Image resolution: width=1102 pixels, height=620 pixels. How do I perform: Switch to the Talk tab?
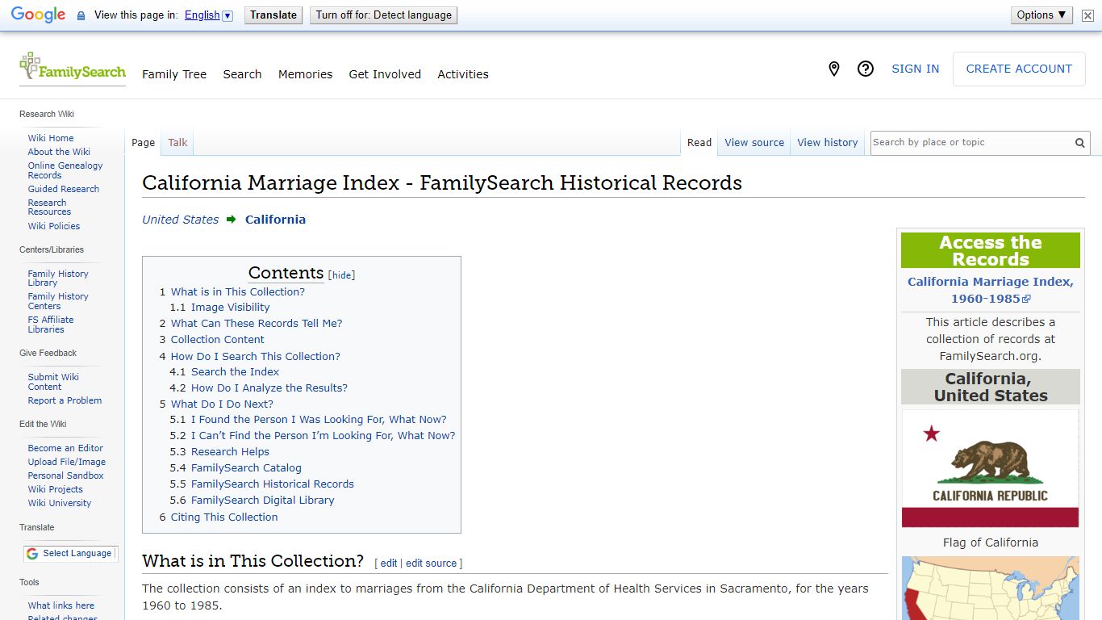tap(177, 143)
